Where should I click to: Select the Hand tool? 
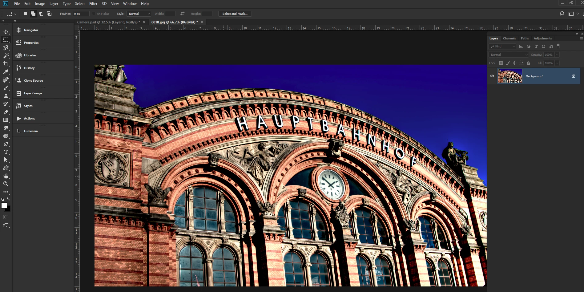pyautogui.click(x=6, y=176)
